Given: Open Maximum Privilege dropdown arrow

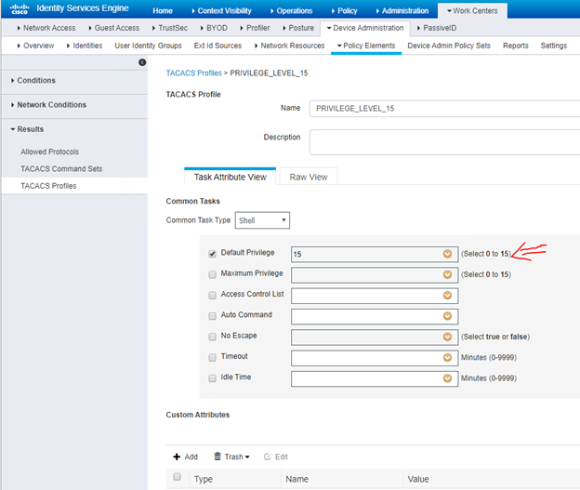Looking at the screenshot, I should pyautogui.click(x=448, y=274).
